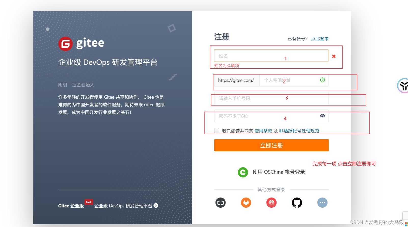Image resolution: width=408 pixels, height=227 pixels.
Task: Click the Gitee logo
Action: click(x=81, y=43)
